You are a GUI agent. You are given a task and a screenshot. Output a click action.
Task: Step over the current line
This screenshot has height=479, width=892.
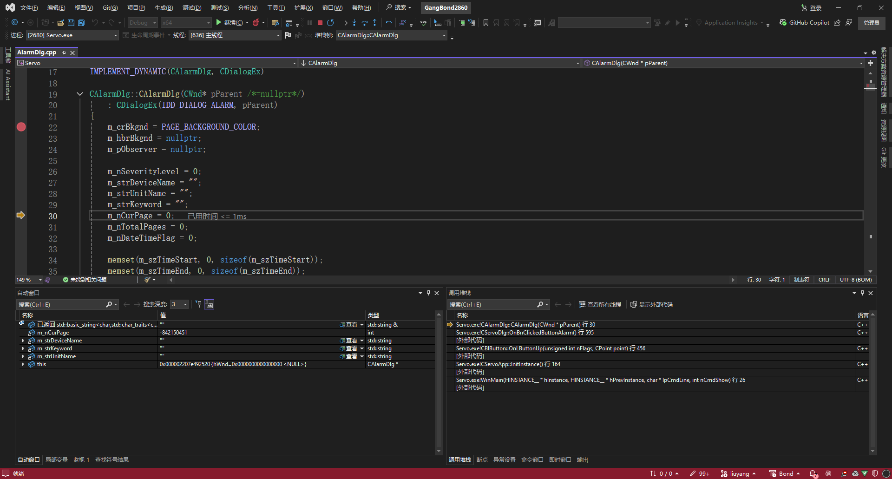click(364, 22)
